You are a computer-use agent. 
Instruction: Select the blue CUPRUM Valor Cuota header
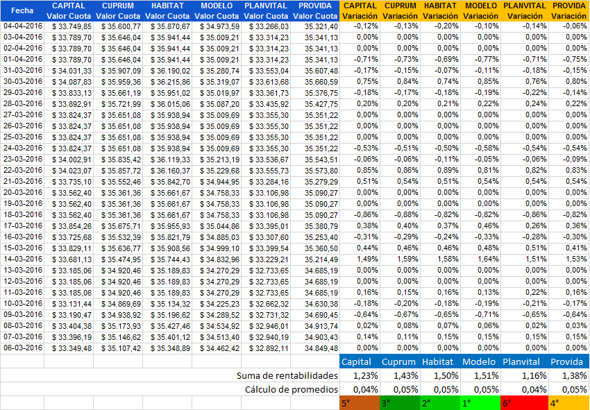118,11
